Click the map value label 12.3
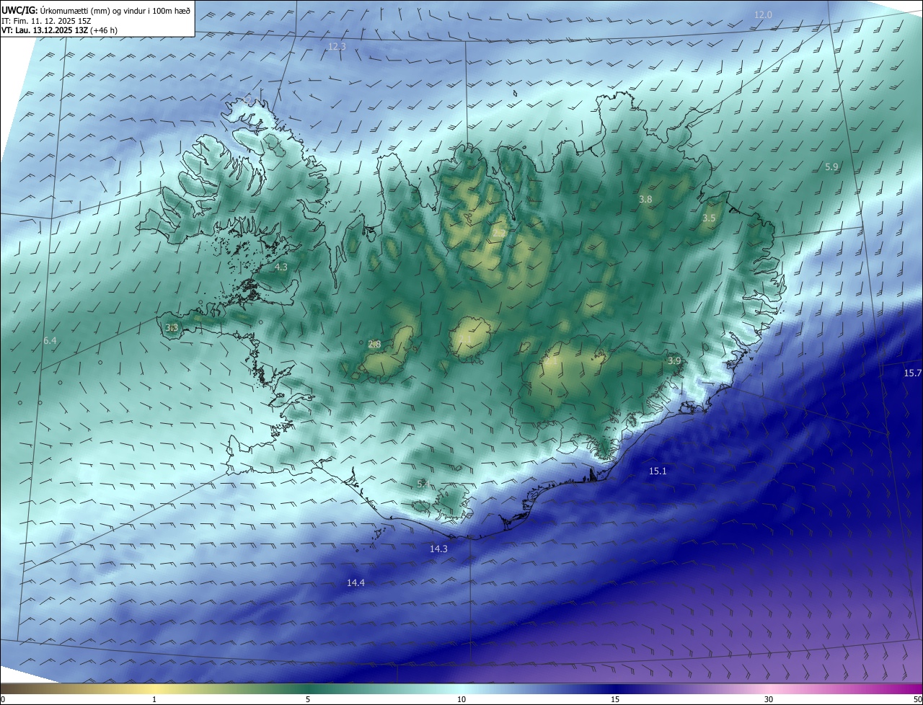923x705 pixels. click(x=337, y=46)
